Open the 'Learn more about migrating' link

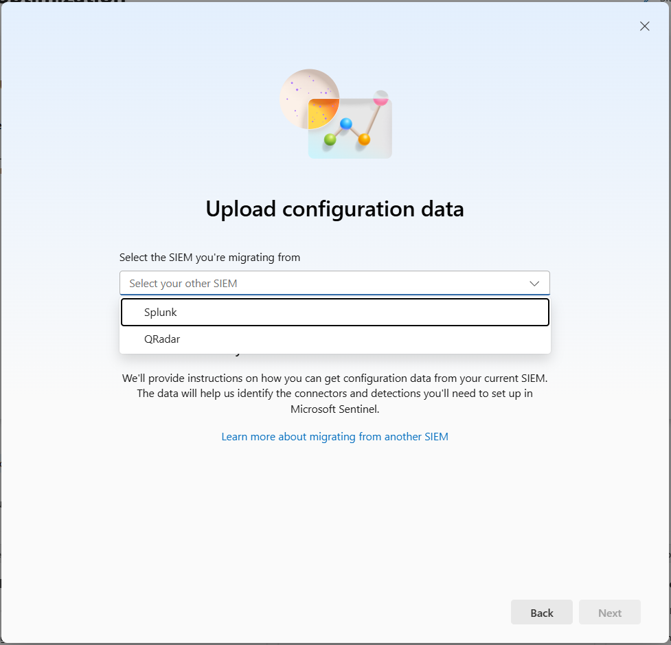(x=334, y=436)
